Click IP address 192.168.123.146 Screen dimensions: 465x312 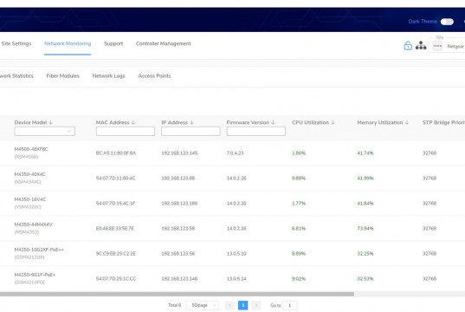179,279
